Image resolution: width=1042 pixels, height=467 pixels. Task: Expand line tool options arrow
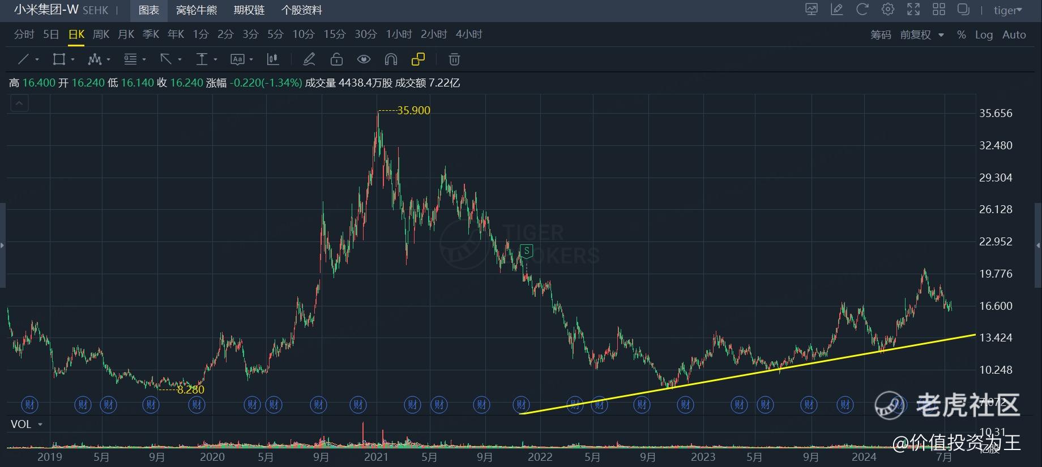37,59
